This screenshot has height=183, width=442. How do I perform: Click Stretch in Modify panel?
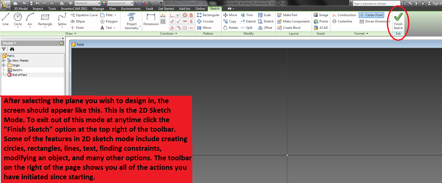click(266, 21)
